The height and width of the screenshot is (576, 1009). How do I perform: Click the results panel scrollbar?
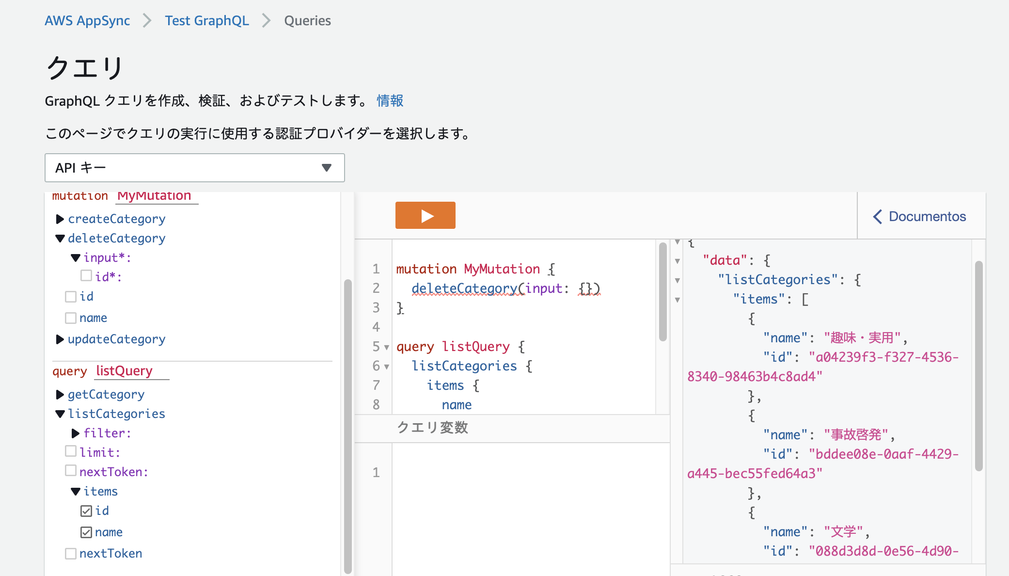click(x=979, y=366)
